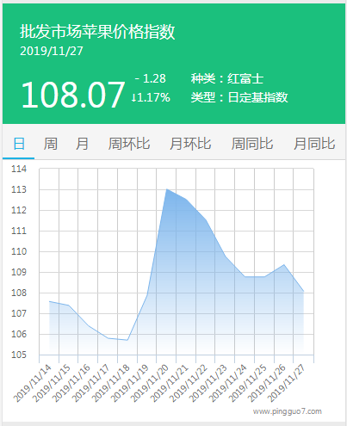Switch to the 周 weekly tab
This screenshot has height=426, width=347.
pyautogui.click(x=50, y=144)
